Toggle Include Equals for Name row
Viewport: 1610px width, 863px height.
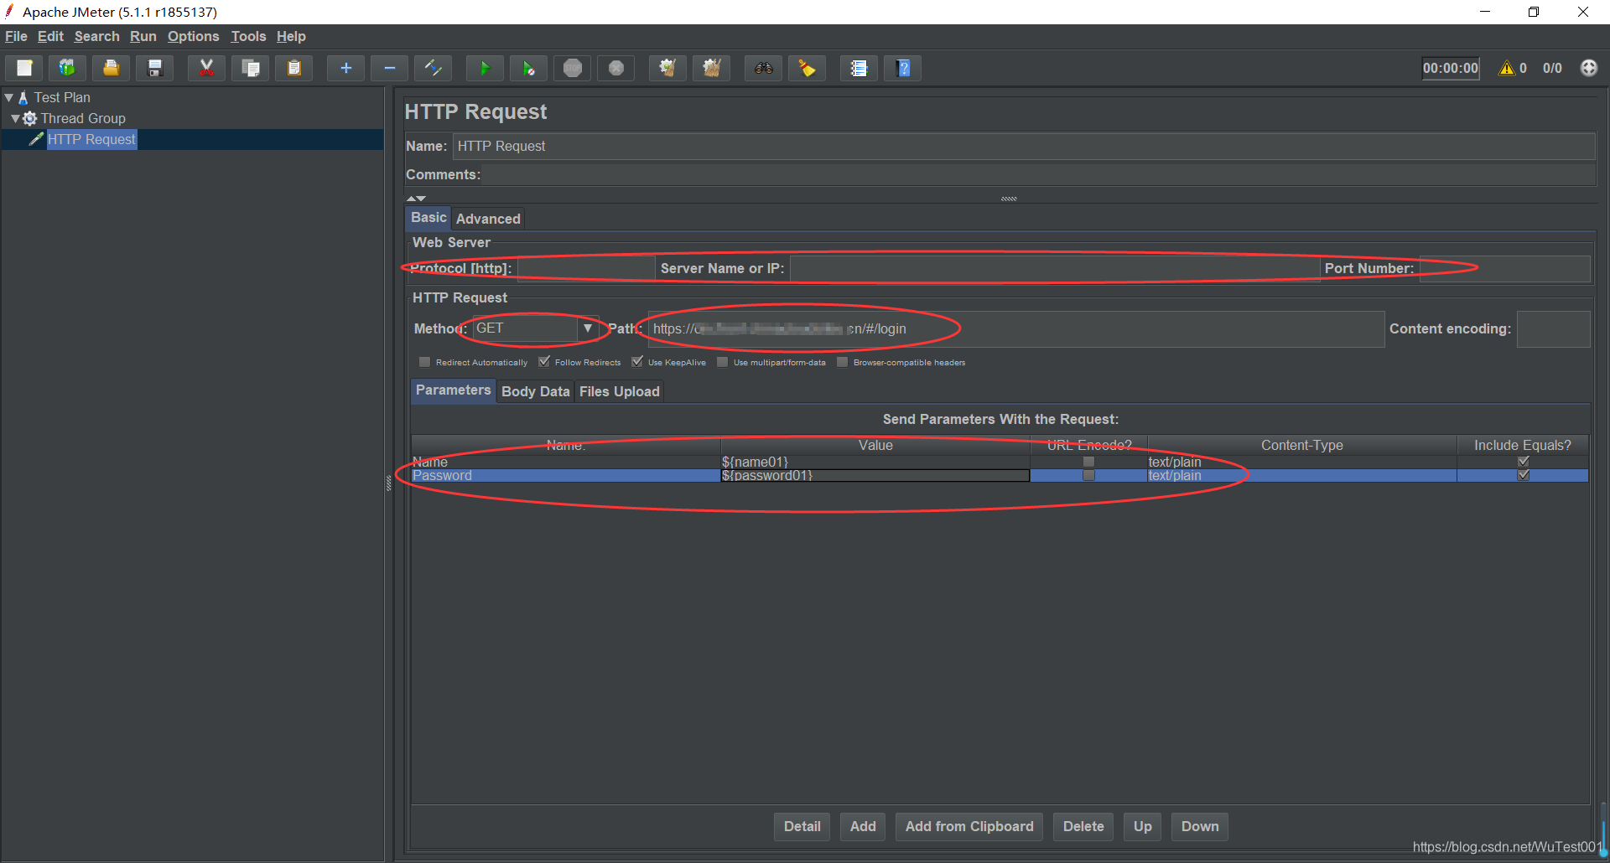[x=1523, y=462]
